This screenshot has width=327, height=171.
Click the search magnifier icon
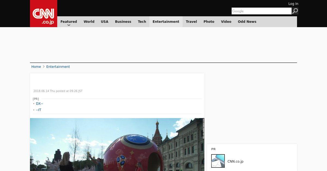[295, 11]
